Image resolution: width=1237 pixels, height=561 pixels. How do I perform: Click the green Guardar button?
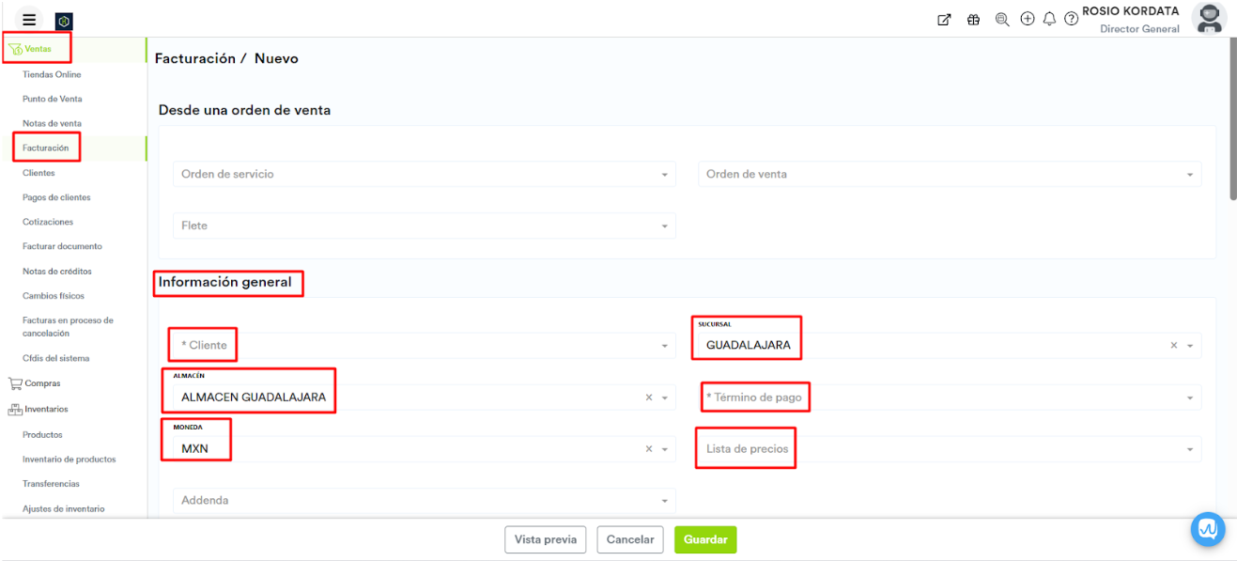(x=705, y=539)
